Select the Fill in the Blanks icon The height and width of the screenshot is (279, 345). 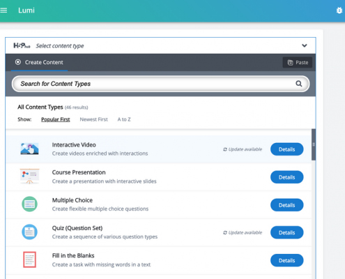tap(29, 259)
